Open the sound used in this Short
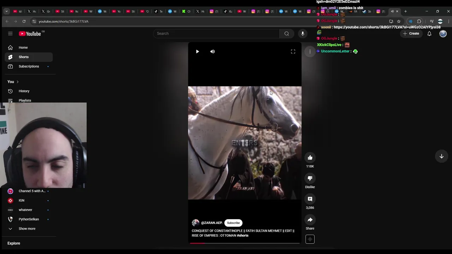 click(x=310, y=239)
